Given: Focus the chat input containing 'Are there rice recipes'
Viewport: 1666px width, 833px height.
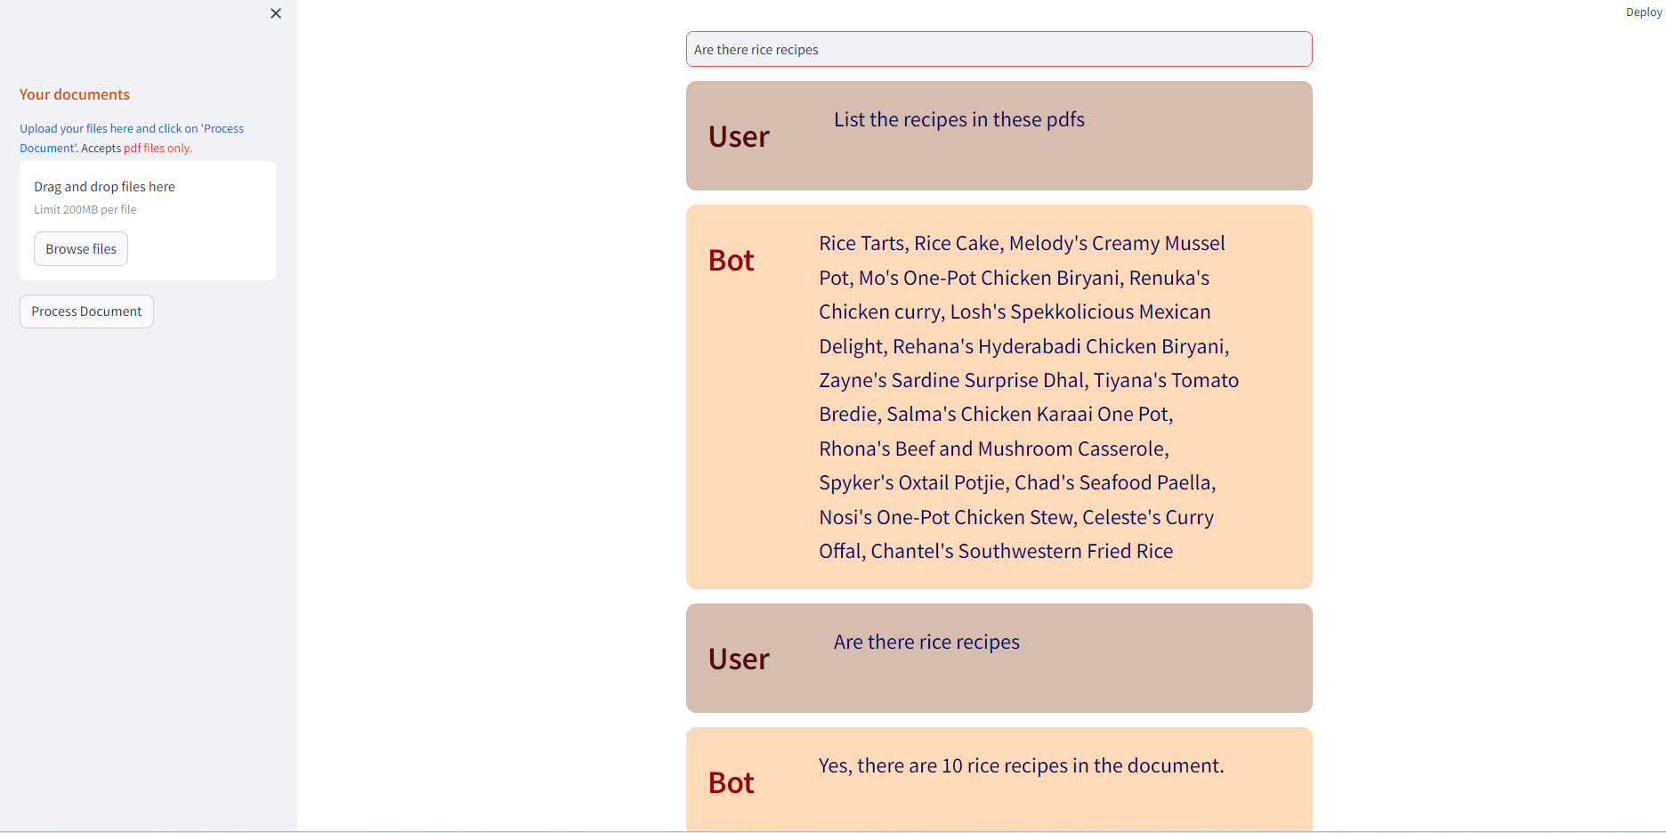Looking at the screenshot, I should coord(999,49).
